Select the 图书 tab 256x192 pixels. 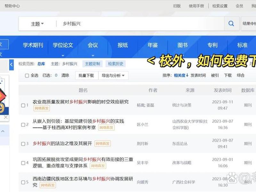click(x=182, y=45)
